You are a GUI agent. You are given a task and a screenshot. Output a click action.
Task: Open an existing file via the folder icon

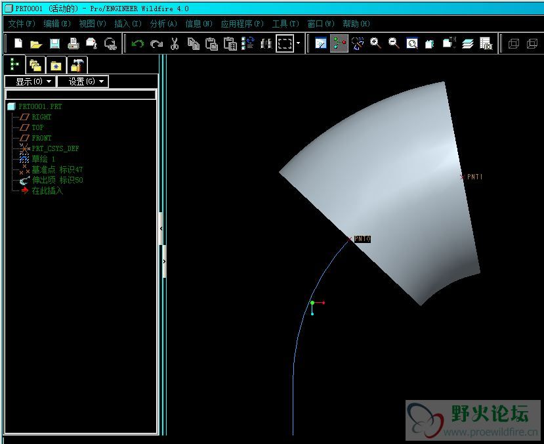point(36,44)
